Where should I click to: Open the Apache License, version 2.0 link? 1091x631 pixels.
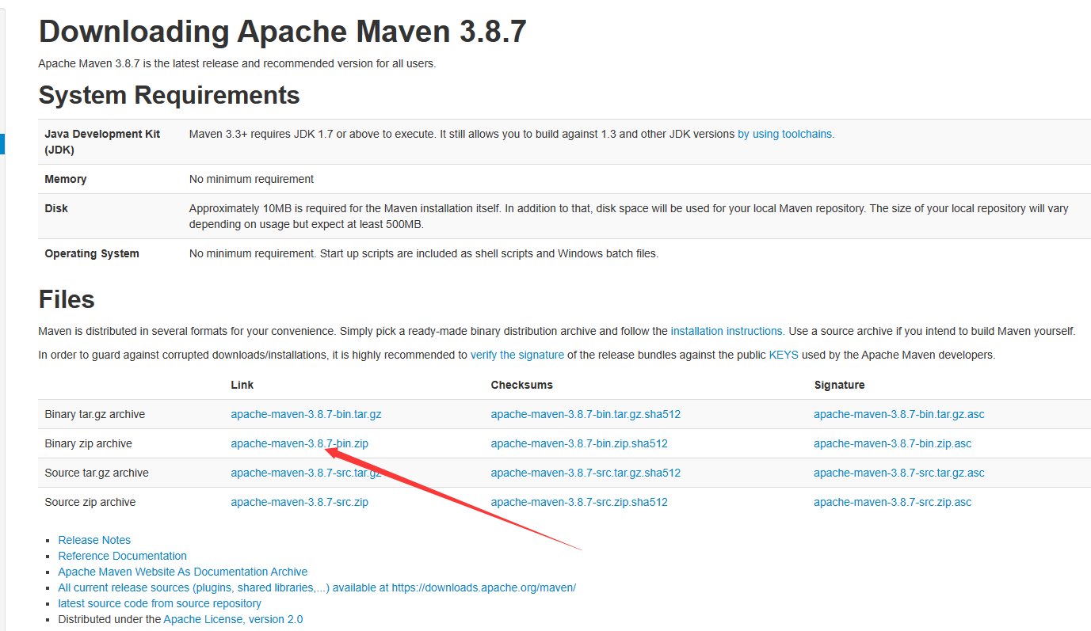(x=233, y=619)
